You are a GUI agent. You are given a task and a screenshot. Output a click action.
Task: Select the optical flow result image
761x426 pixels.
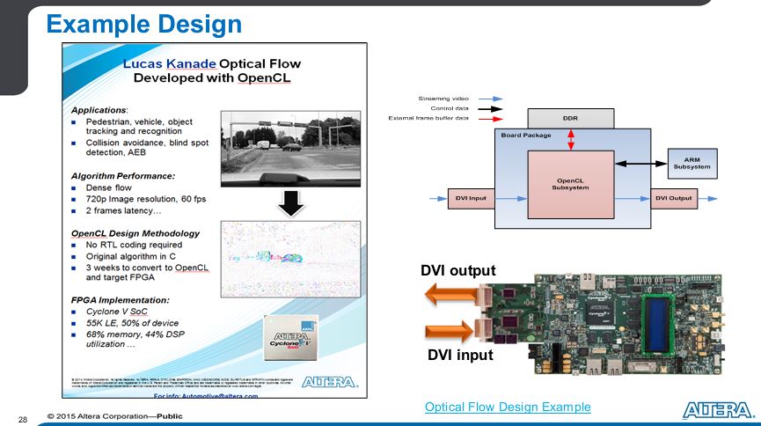click(290, 260)
